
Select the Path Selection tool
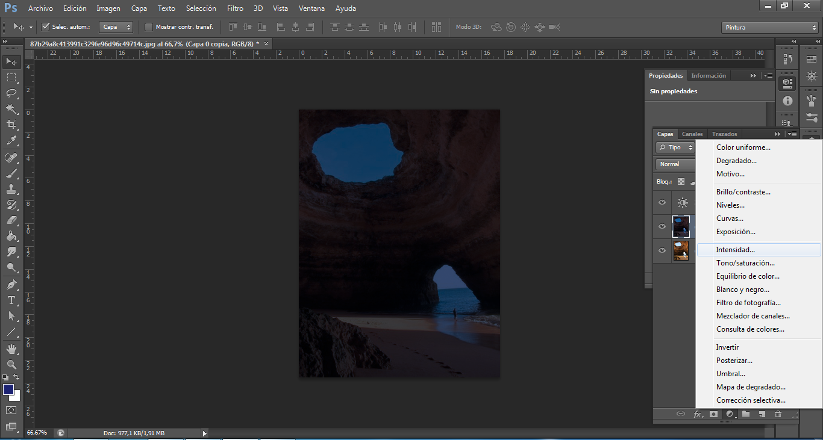[11, 315]
